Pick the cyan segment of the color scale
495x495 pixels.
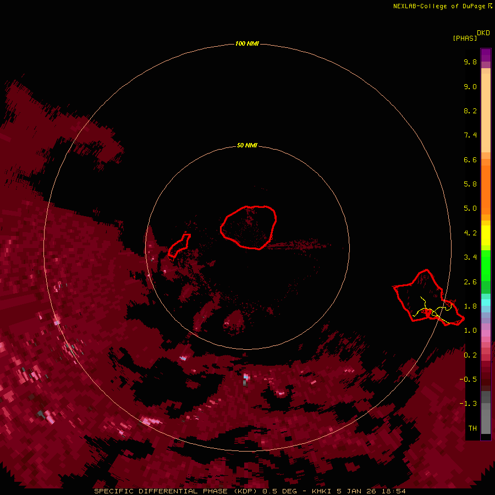[x=486, y=302]
